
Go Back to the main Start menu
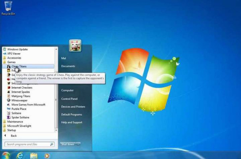tap(14, 136)
